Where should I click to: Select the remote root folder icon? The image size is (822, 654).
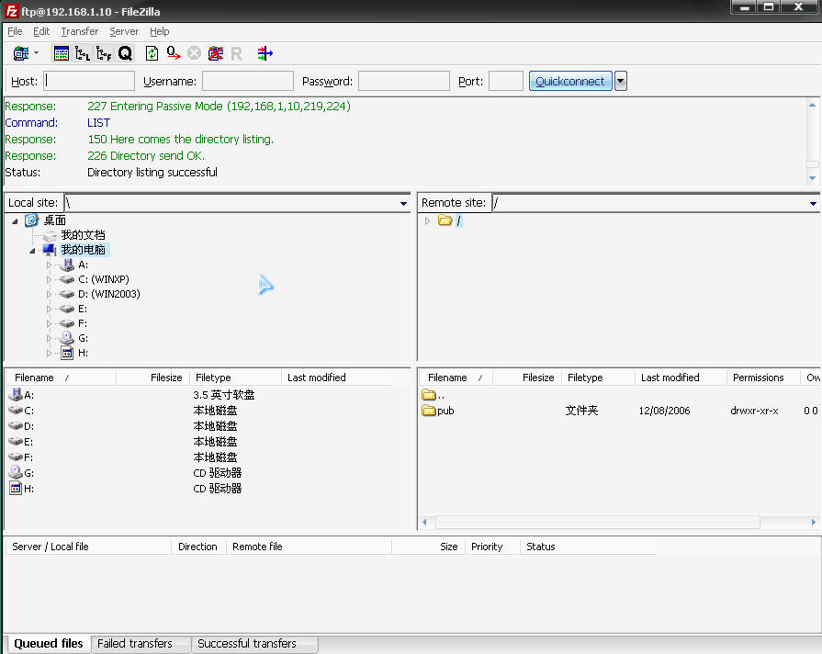coord(445,220)
